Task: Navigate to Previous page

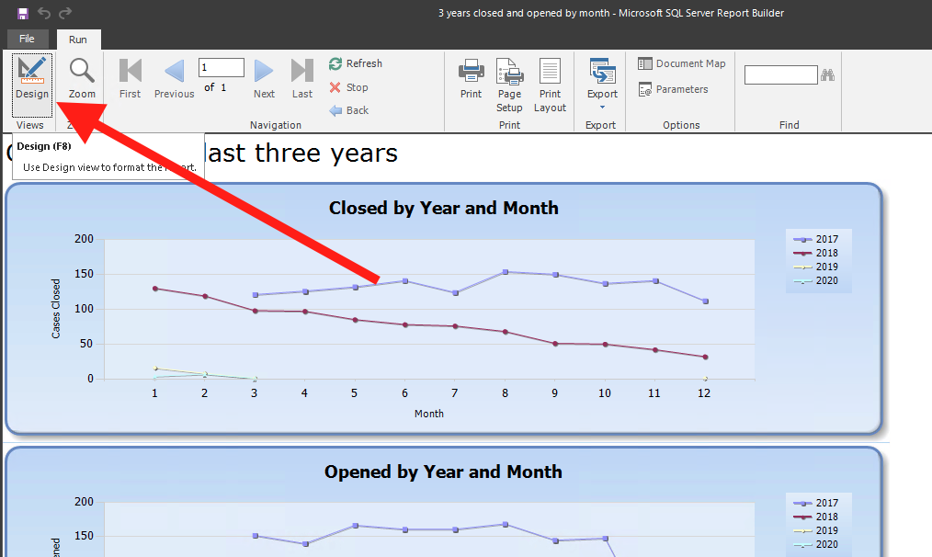Action: (x=174, y=79)
